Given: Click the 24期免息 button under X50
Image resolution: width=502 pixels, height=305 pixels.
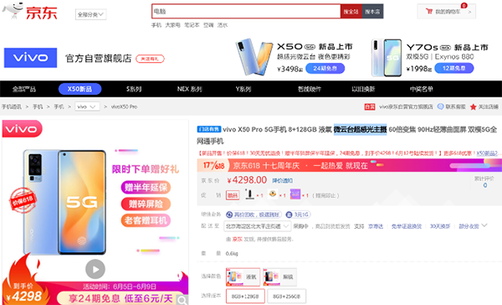Looking at the screenshot, I should pyautogui.click(x=325, y=69).
